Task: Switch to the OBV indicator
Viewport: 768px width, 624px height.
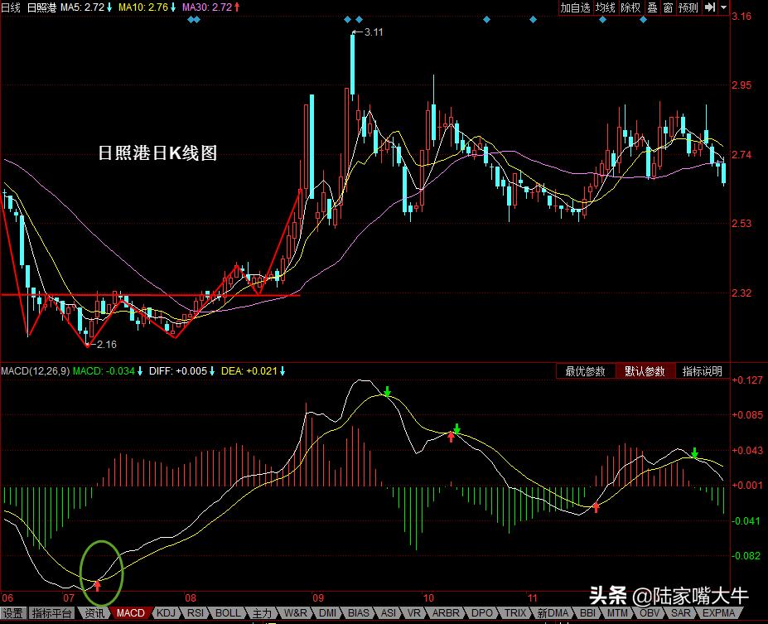Action: (650, 613)
